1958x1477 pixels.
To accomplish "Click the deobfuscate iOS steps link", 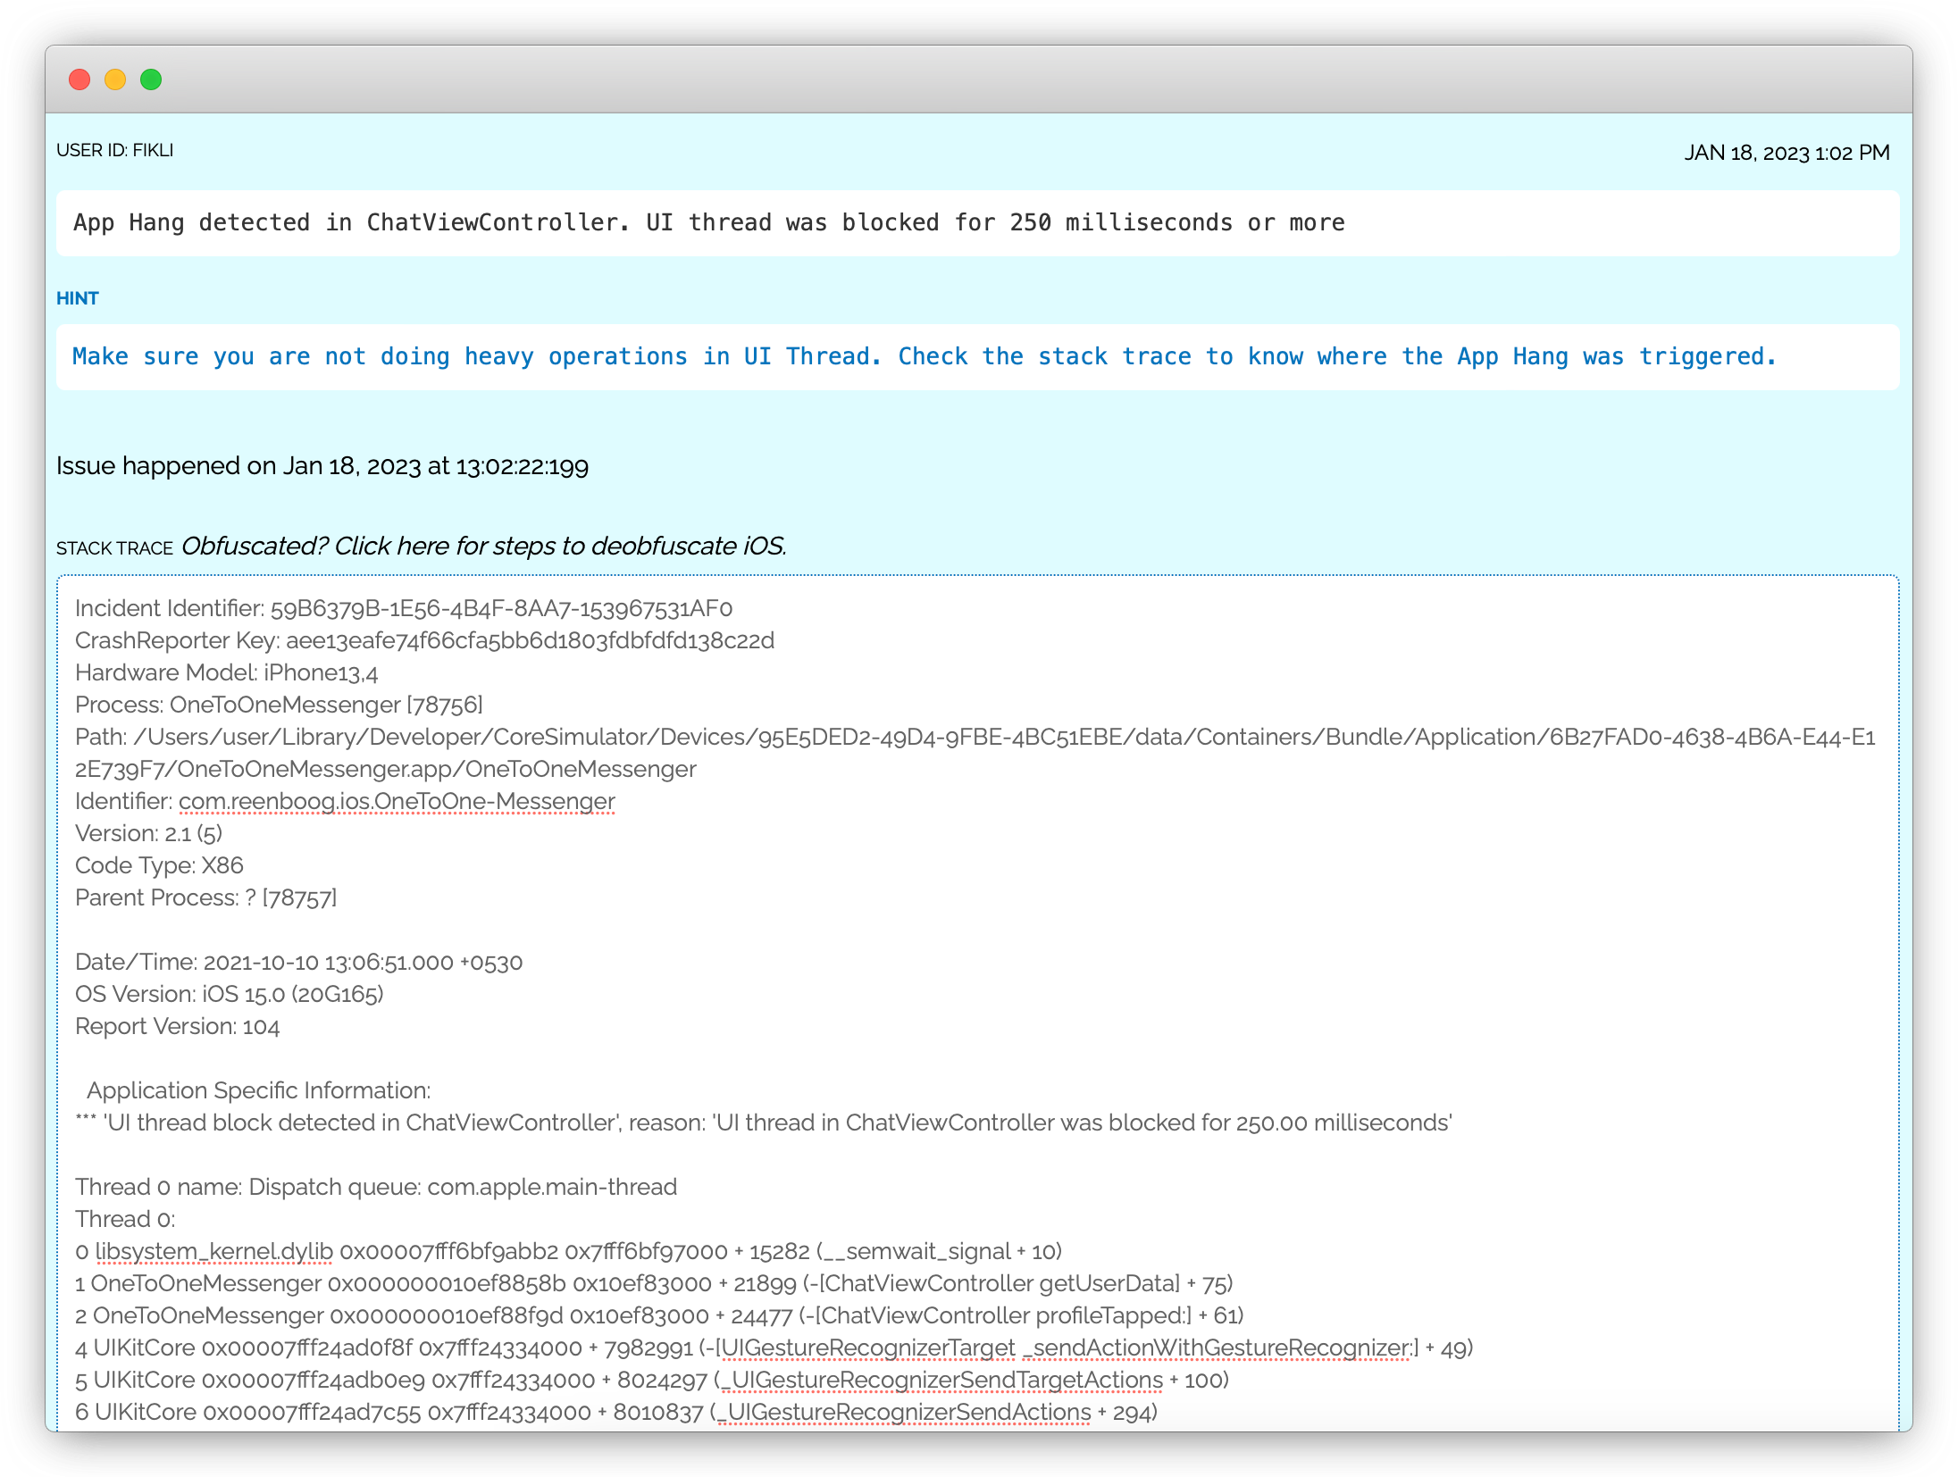I will coord(483,546).
